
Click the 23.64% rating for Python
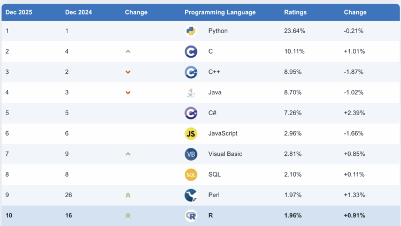coord(295,31)
